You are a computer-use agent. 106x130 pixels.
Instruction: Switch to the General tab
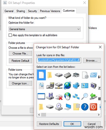tap(9, 11)
